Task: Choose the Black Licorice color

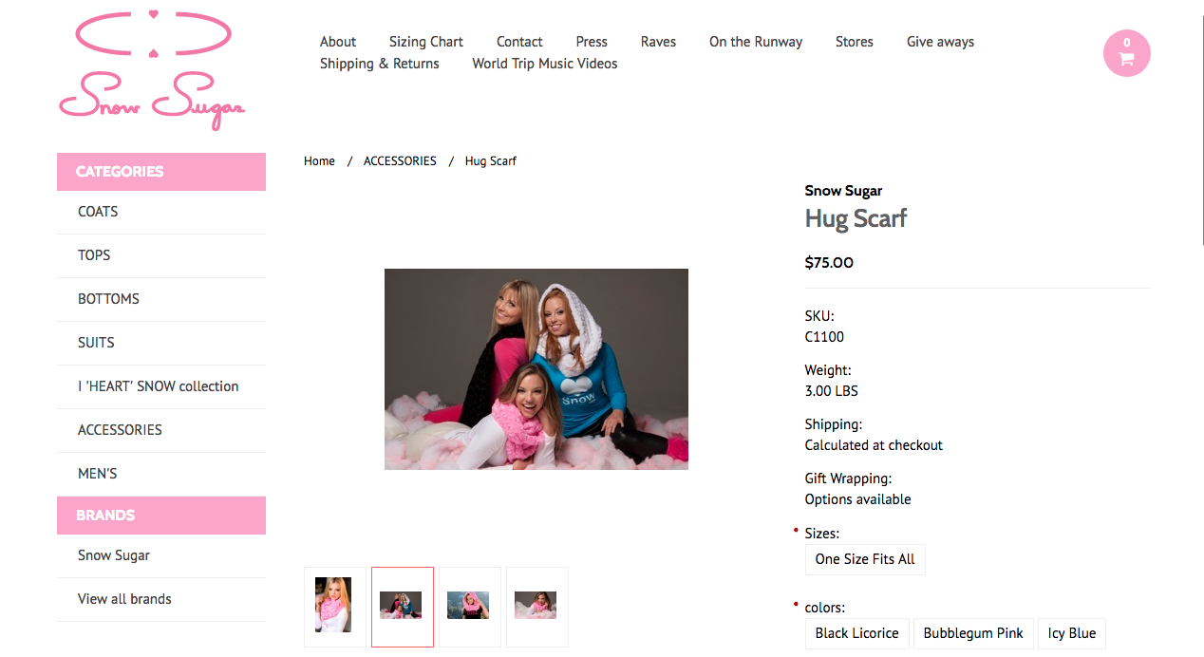Action: click(x=856, y=633)
